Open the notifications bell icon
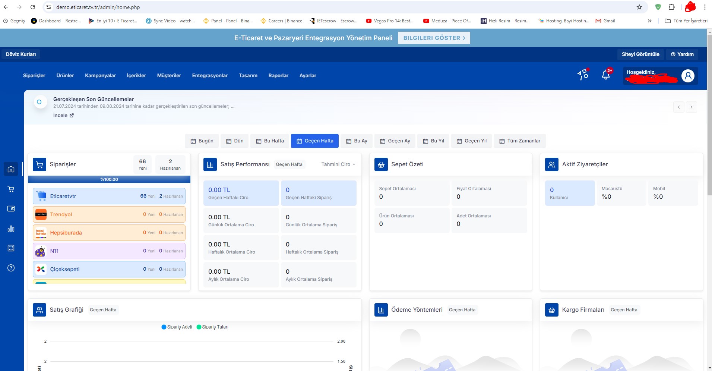Image resolution: width=712 pixels, height=371 pixels. 606,75
